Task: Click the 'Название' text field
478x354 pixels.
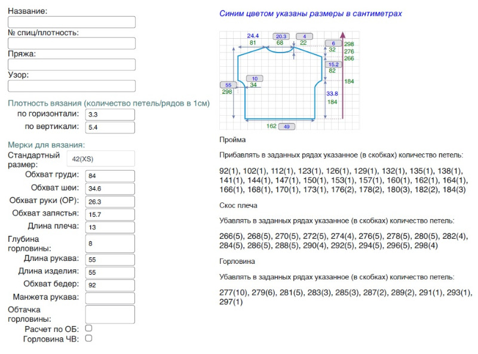Action: tap(72, 22)
